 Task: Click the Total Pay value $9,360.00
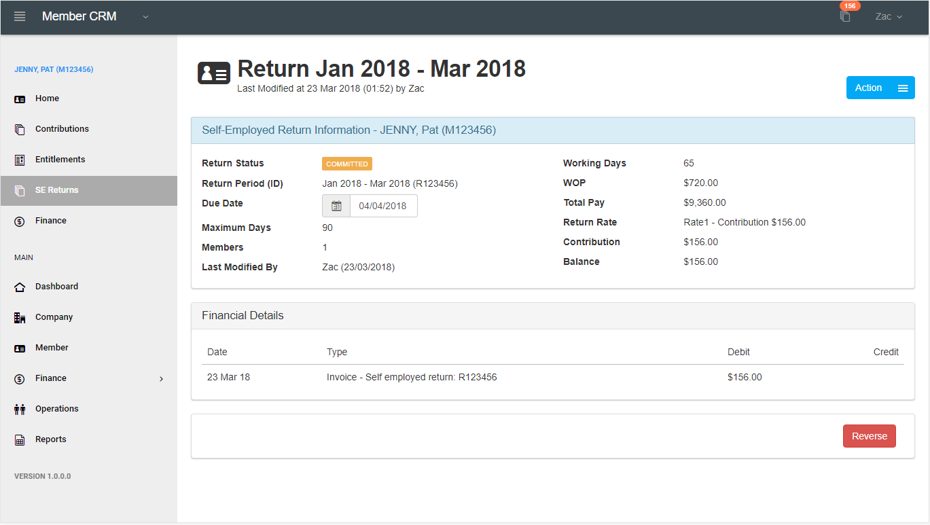(704, 202)
